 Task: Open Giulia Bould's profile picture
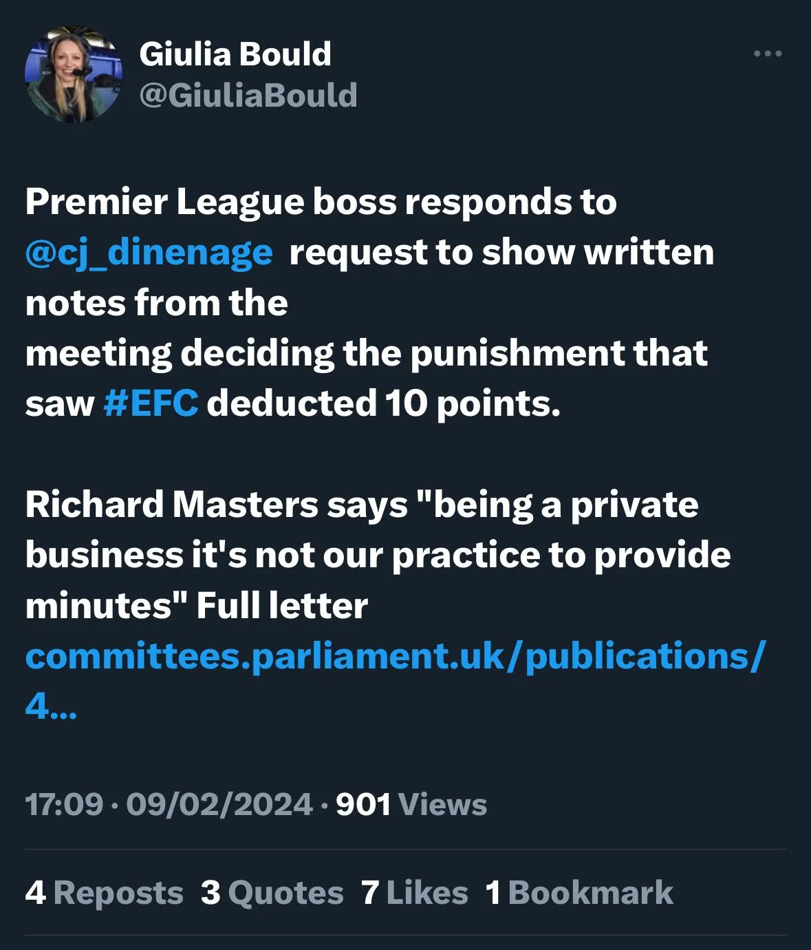point(74,74)
